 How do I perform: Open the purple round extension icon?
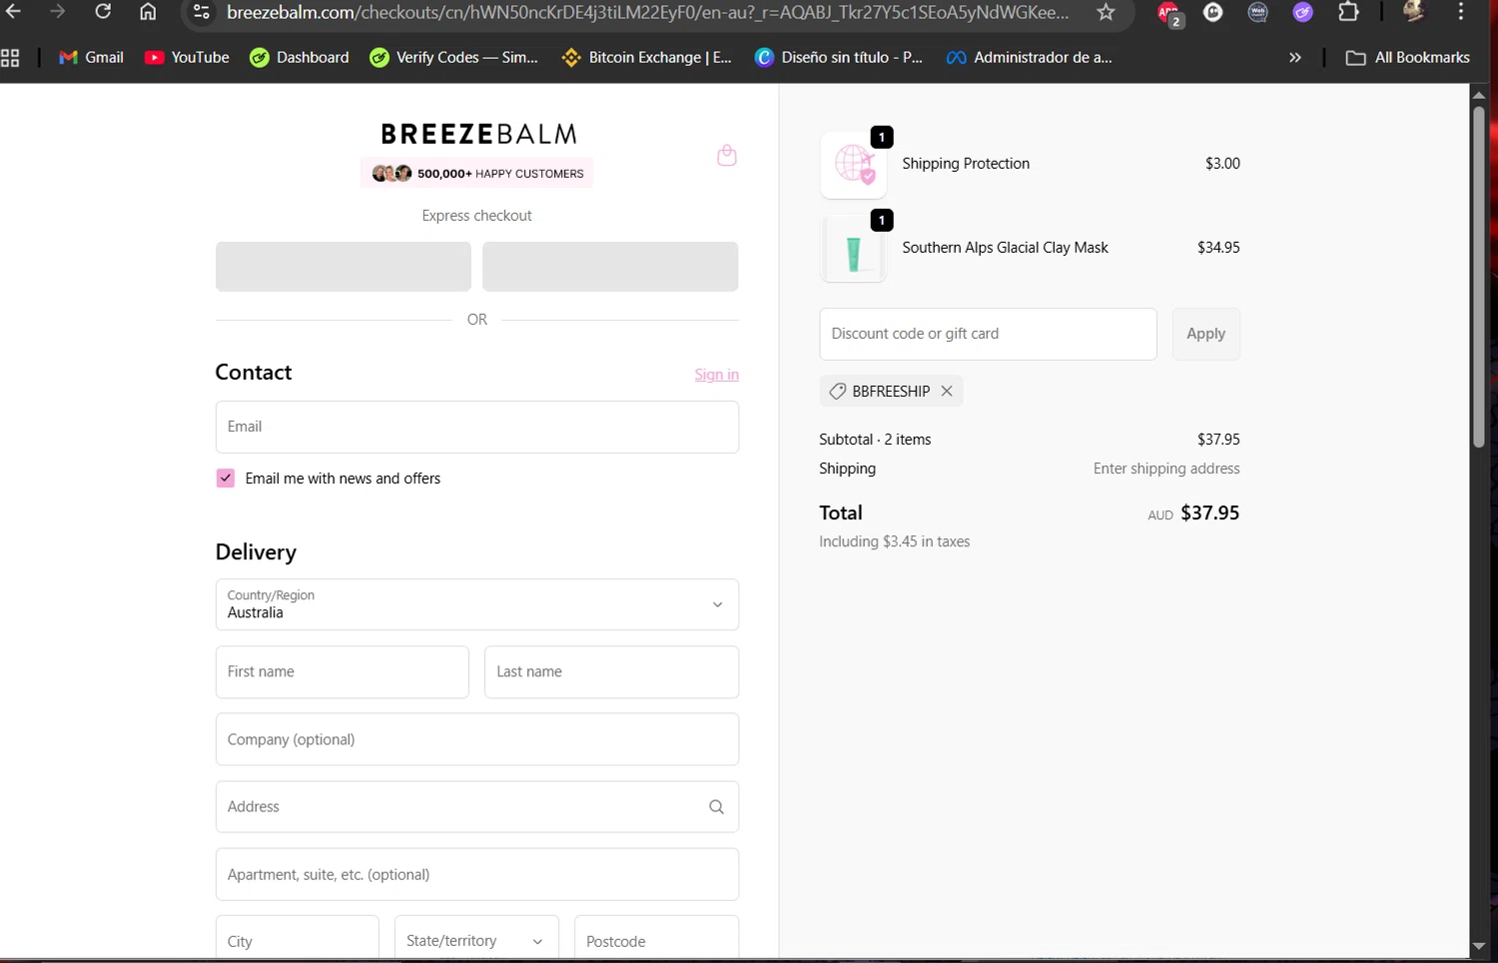pos(1302,12)
